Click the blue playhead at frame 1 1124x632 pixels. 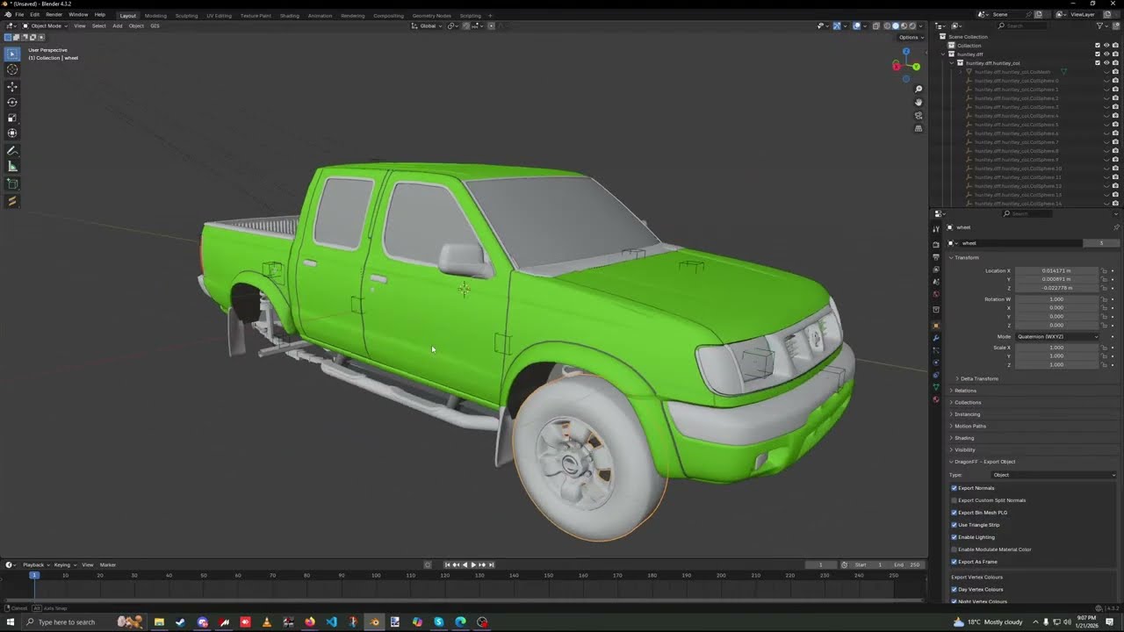pyautogui.click(x=34, y=575)
